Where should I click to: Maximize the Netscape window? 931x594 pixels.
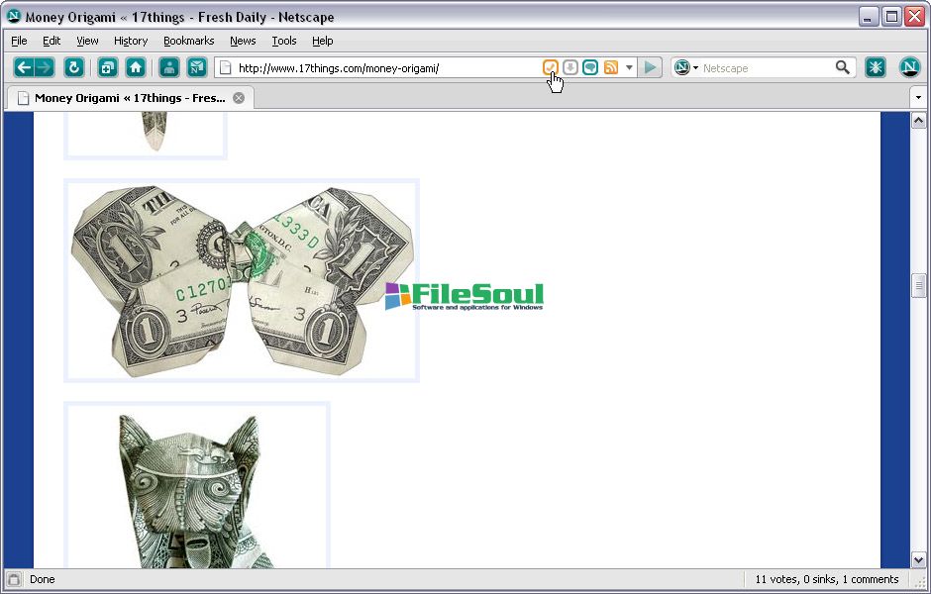(x=891, y=17)
